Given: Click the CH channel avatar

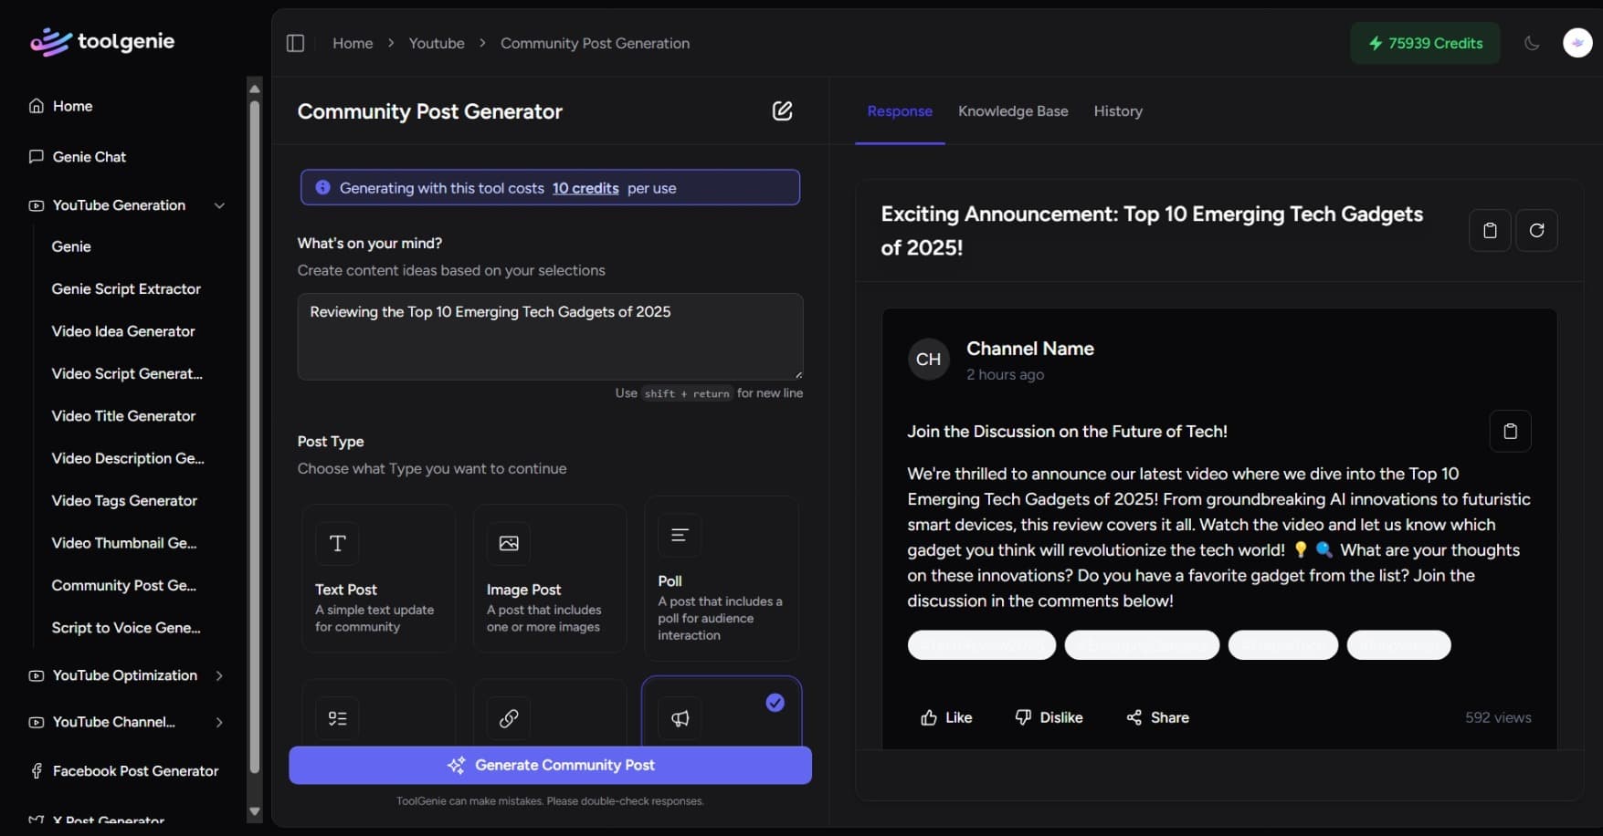Looking at the screenshot, I should pos(928,359).
